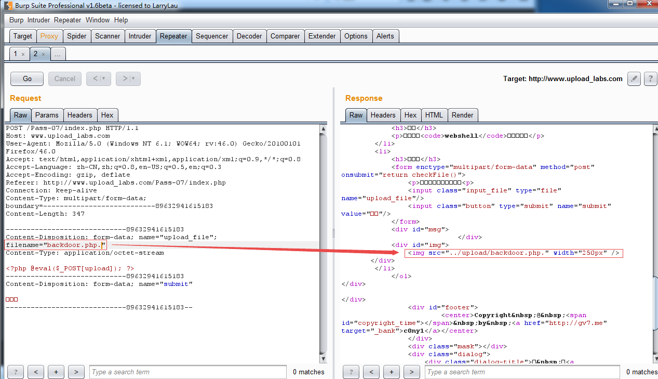The height and width of the screenshot is (379, 658).
Task: Go to next match in response search
Action: tap(411, 372)
